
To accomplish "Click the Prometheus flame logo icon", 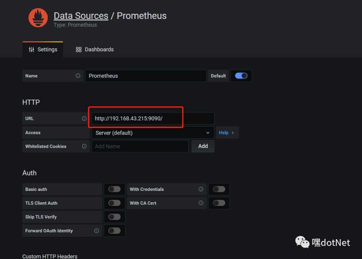I will click(x=38, y=18).
